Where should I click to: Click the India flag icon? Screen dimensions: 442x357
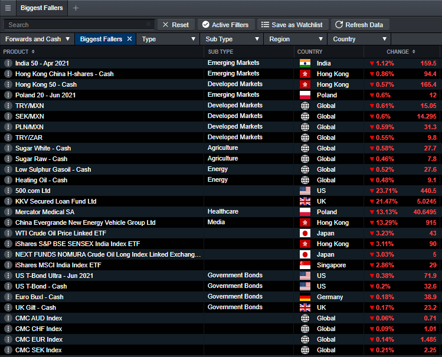[305, 63]
